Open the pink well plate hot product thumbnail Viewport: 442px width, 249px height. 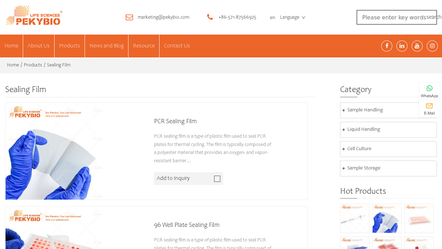419,219
